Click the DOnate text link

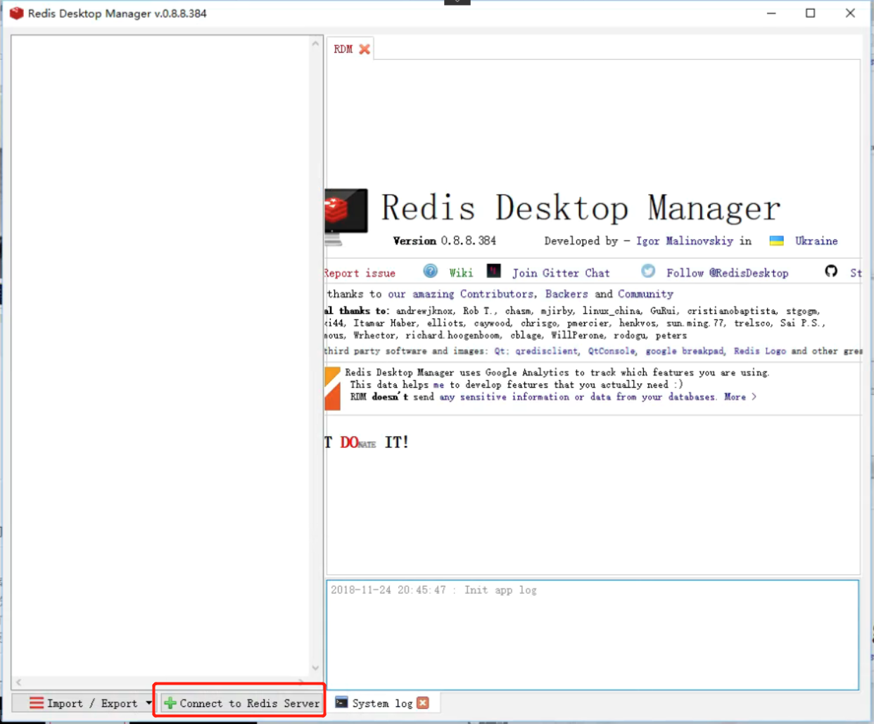click(x=357, y=443)
